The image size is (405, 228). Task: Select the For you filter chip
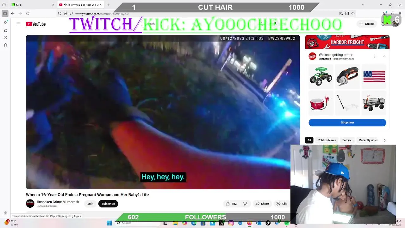tap(347, 140)
